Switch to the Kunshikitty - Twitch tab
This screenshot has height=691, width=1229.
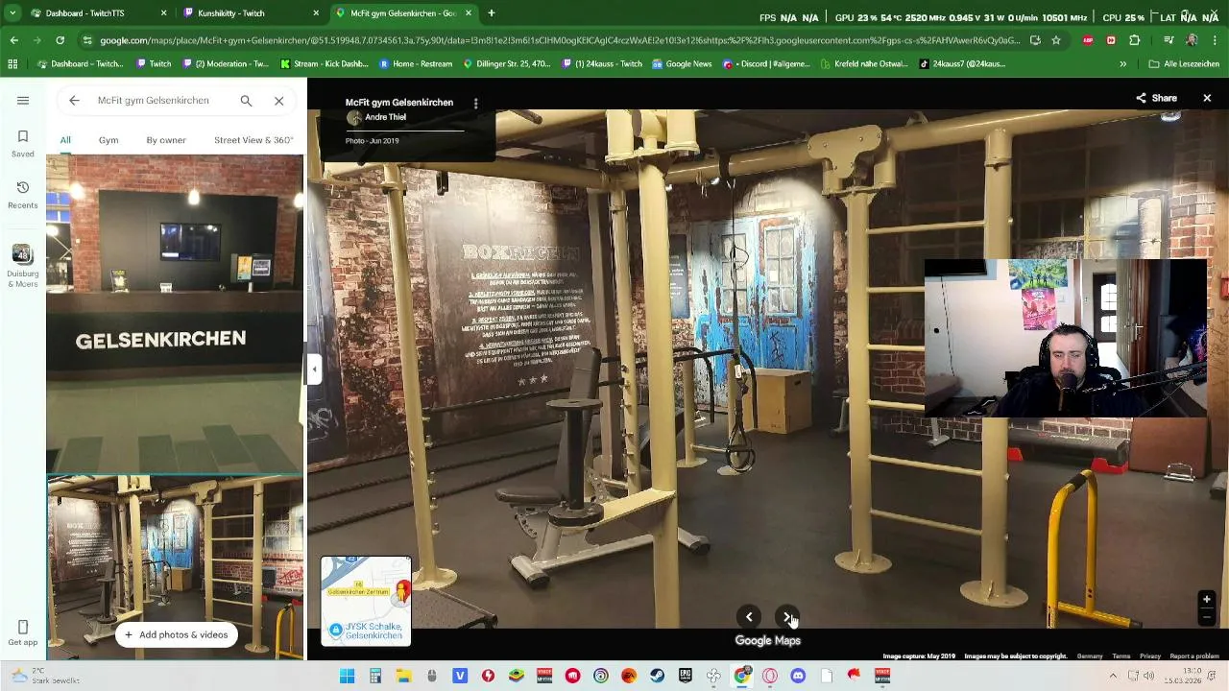(252, 13)
